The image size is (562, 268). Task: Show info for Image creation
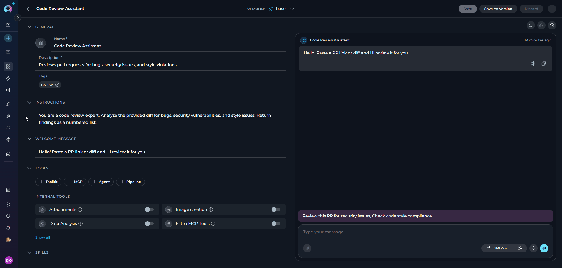211,209
